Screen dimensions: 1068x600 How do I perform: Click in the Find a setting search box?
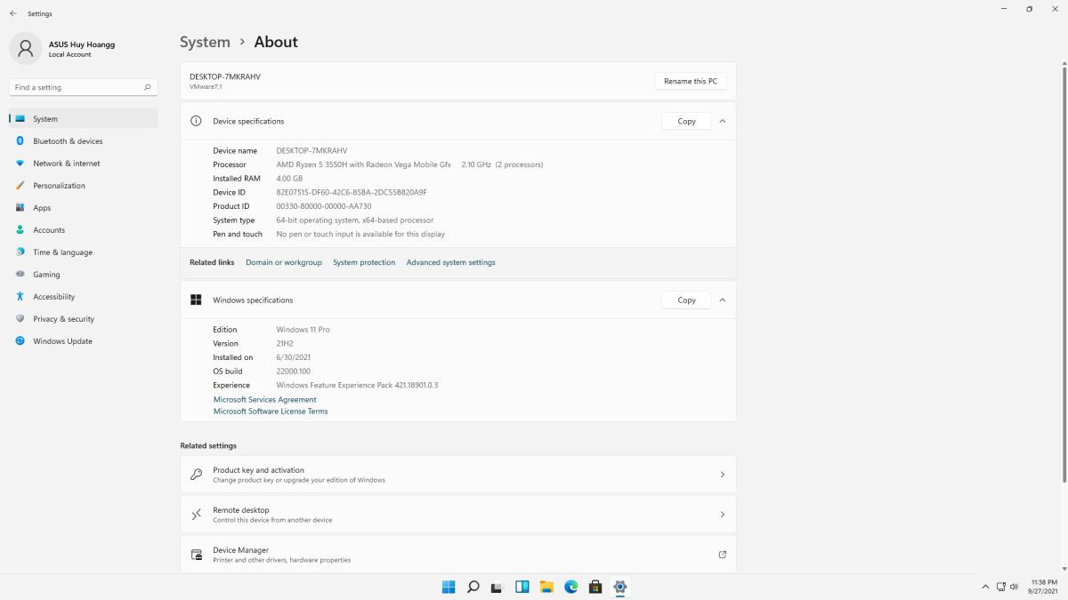(x=84, y=87)
